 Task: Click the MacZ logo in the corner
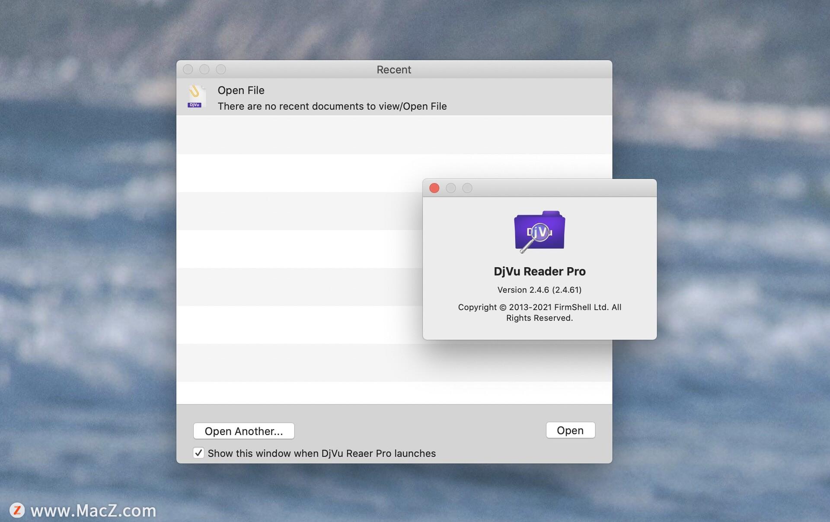[17, 511]
